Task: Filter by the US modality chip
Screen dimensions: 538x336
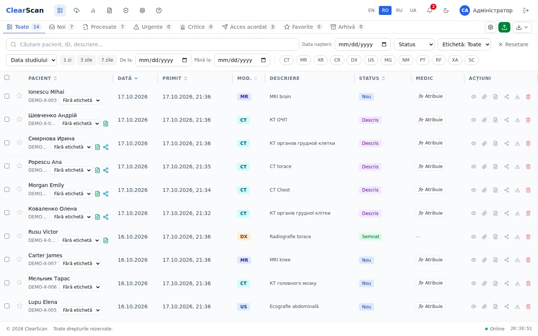Action: coord(371,60)
